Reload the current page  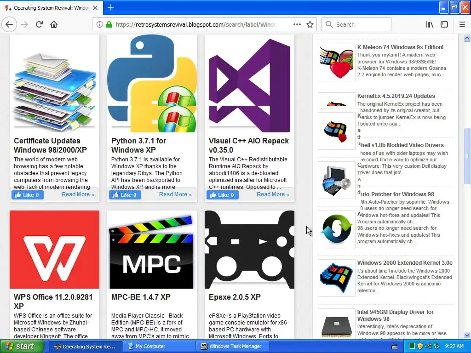(x=39, y=24)
